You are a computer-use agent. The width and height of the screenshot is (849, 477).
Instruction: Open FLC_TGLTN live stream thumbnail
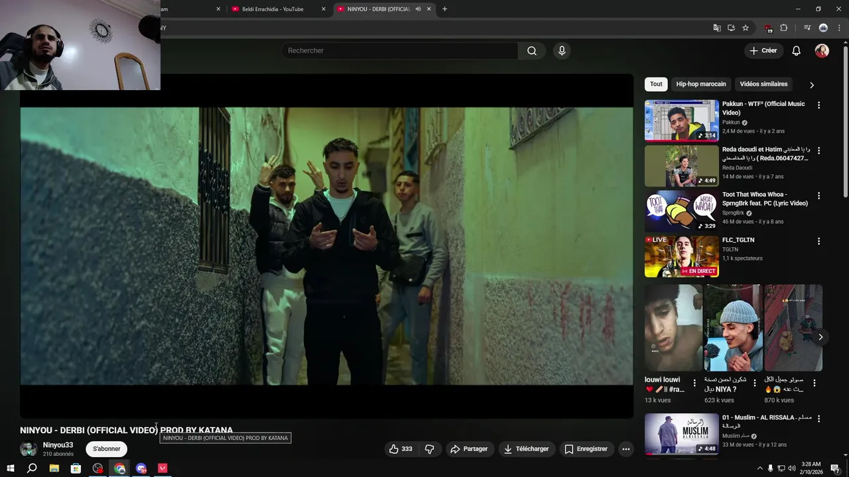(681, 256)
